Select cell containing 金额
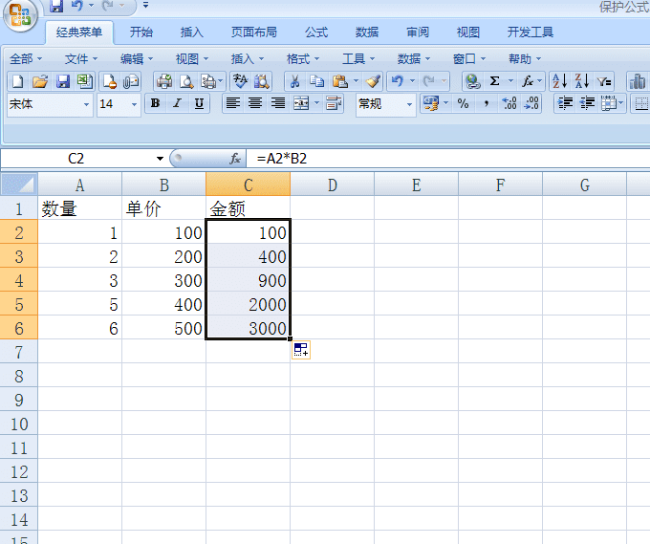This screenshot has width=650, height=544. 248,208
